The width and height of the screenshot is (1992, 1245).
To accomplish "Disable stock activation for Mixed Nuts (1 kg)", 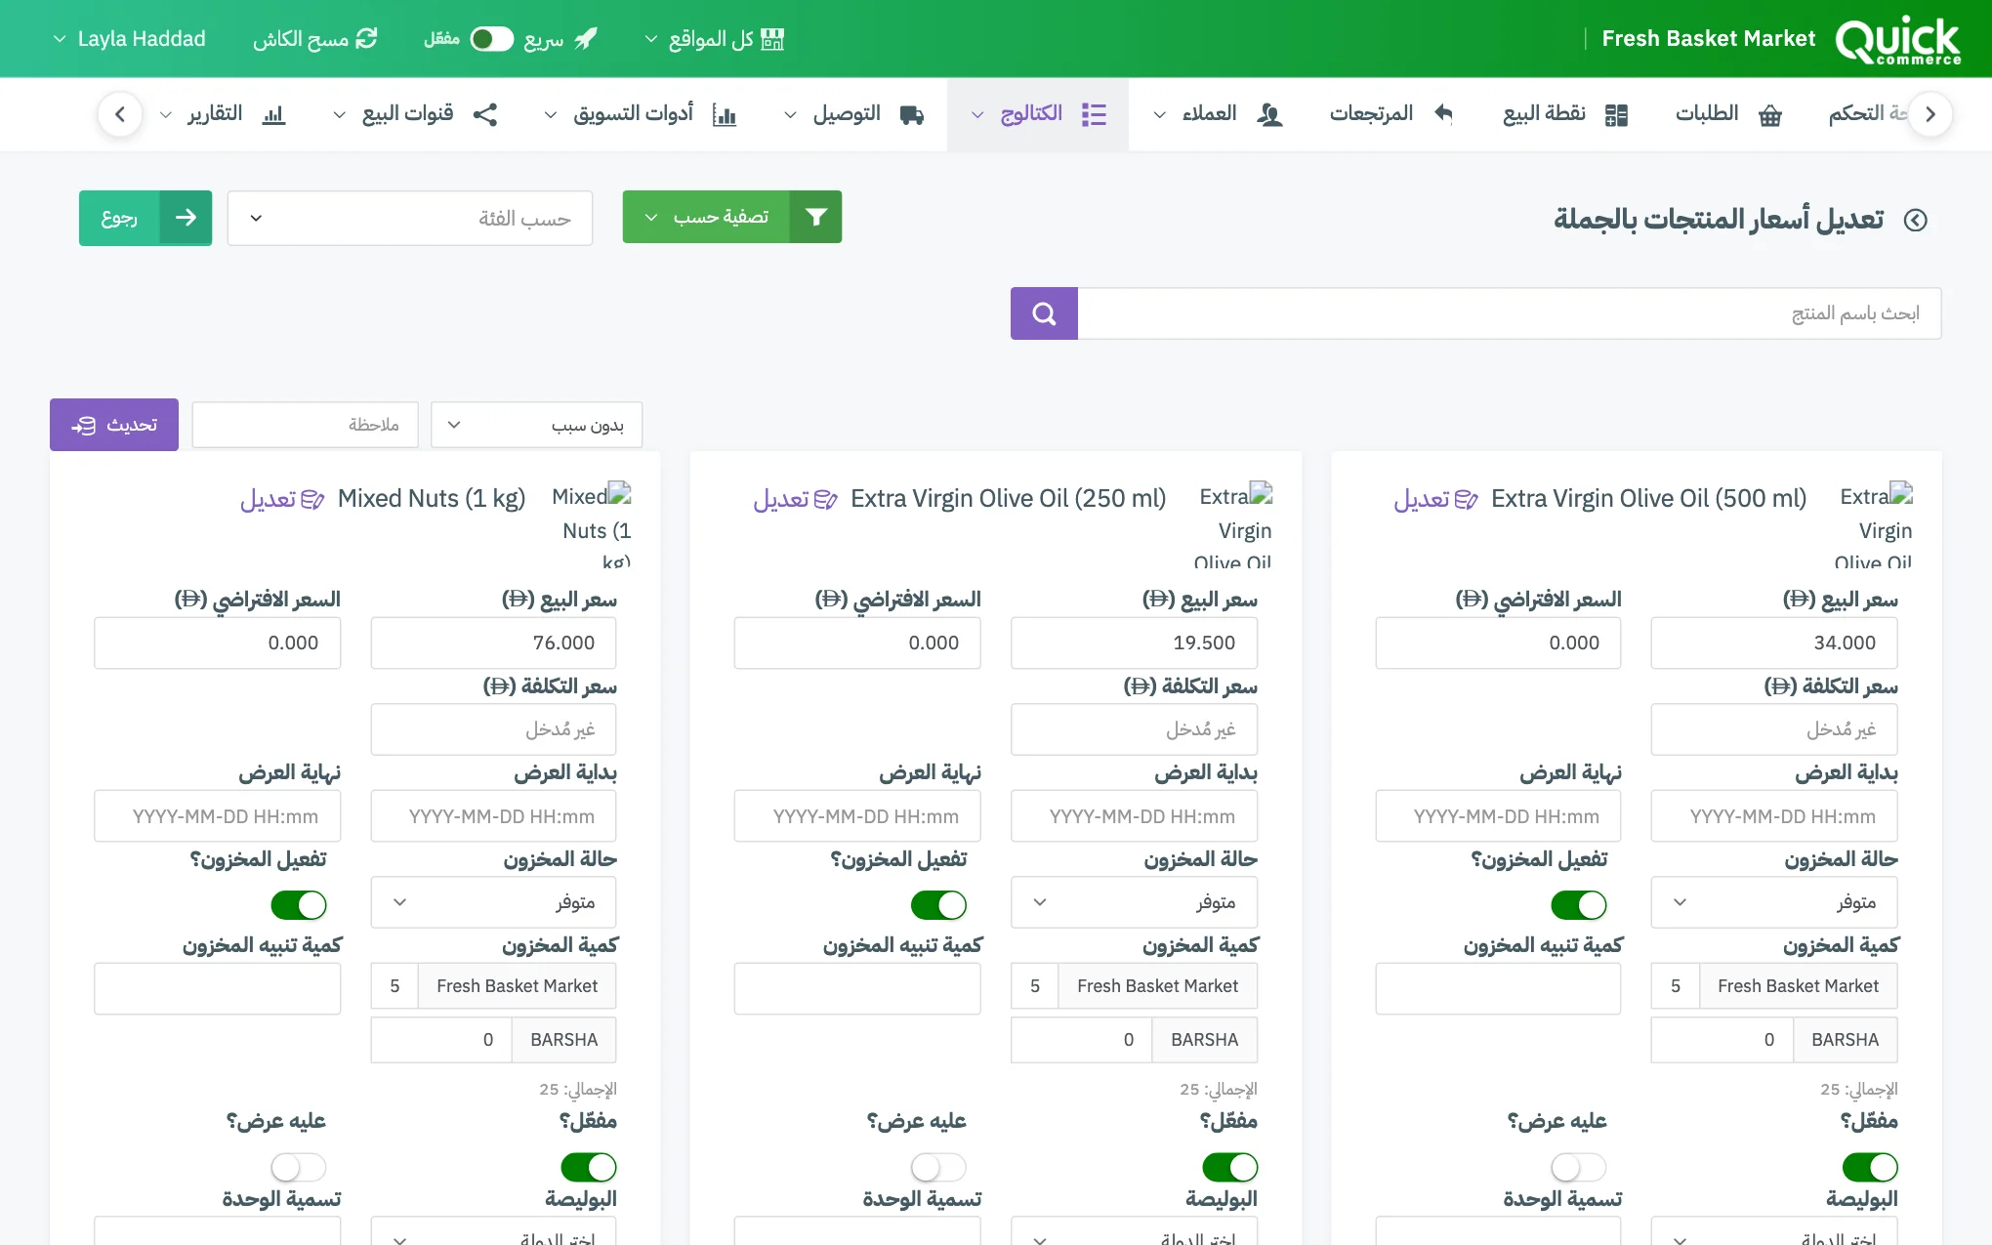I will coord(299,904).
